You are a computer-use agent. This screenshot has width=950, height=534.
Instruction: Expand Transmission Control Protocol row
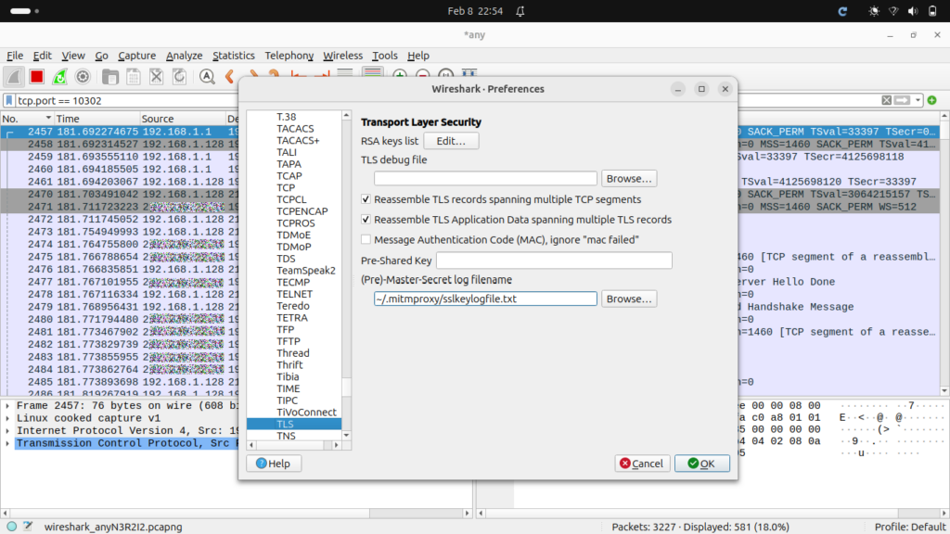click(7, 443)
